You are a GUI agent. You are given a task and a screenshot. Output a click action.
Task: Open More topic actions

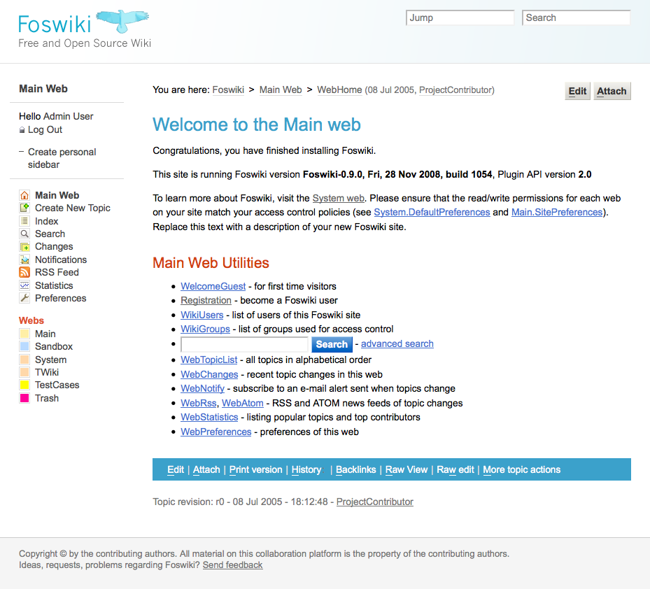[x=521, y=469]
